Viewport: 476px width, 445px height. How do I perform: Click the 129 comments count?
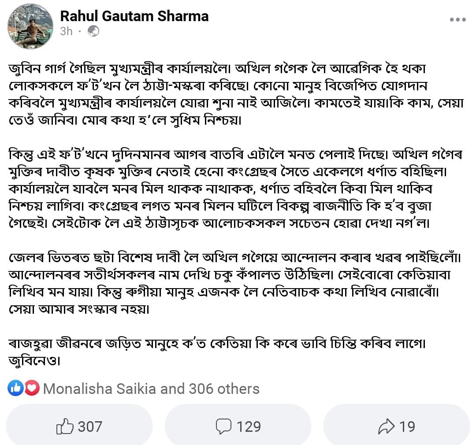point(249,426)
